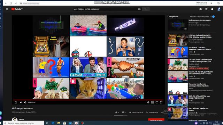Click the magnifier search button
The image size is (223, 125).
(146, 9)
